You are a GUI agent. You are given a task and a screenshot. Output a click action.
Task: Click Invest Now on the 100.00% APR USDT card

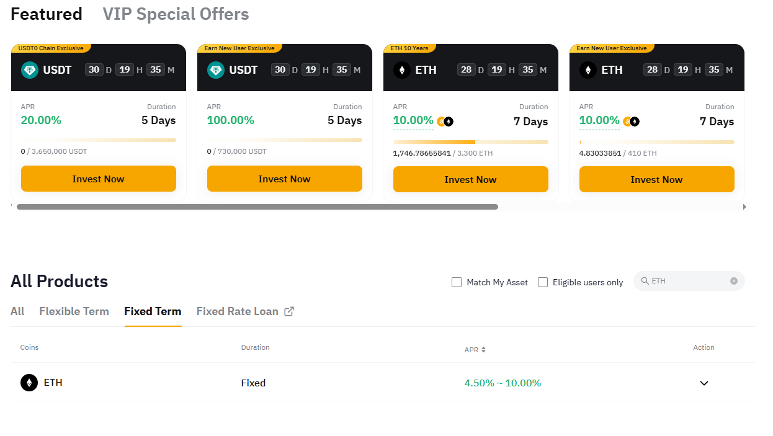tap(285, 179)
